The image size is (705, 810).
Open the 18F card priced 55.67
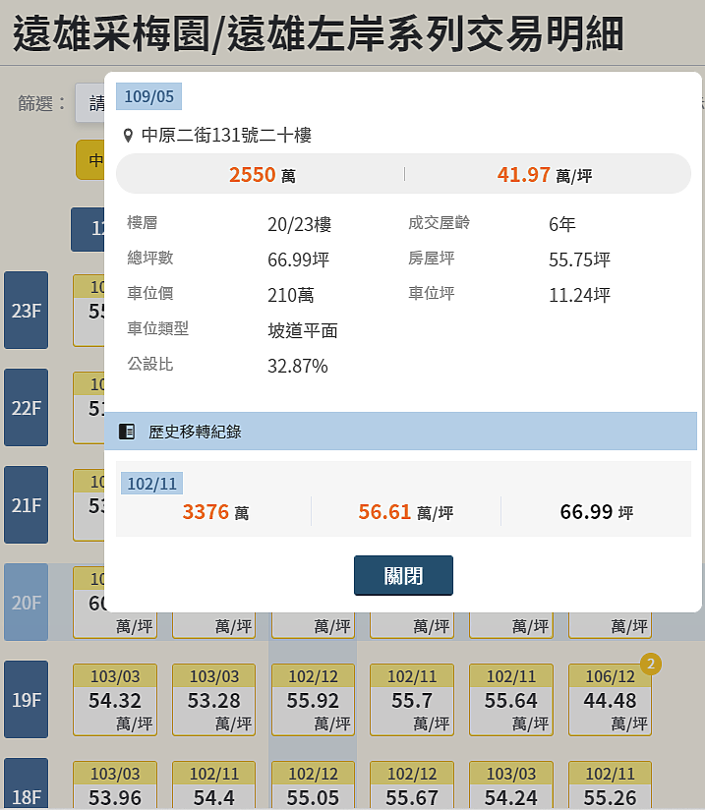click(x=412, y=785)
